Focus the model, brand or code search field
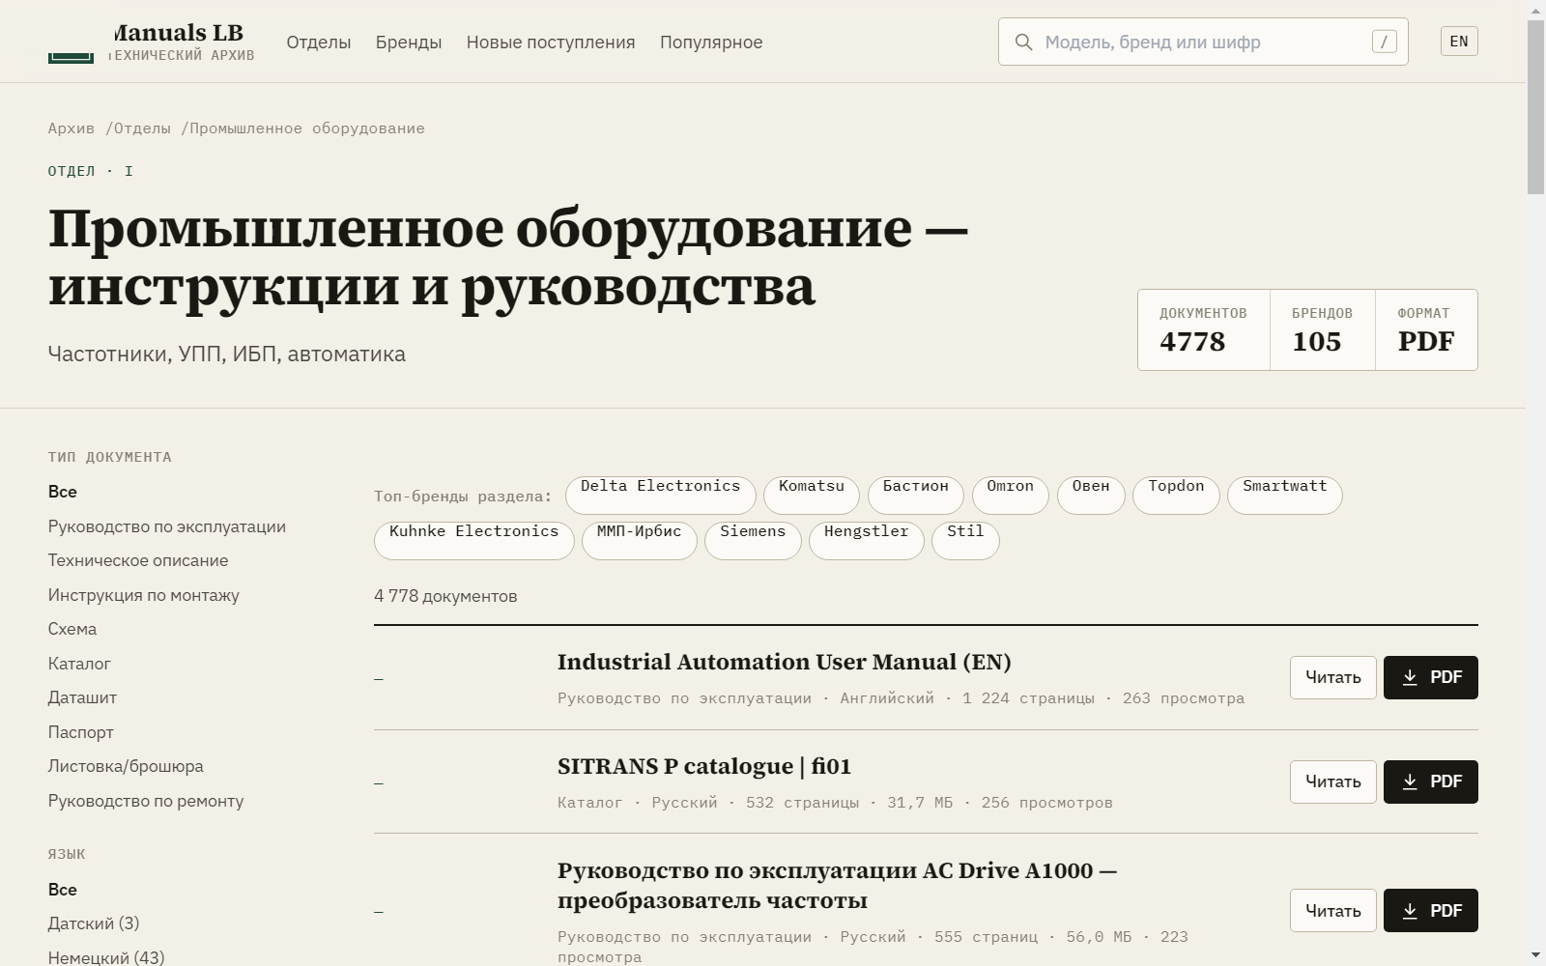This screenshot has height=966, width=1546. (x=1203, y=42)
